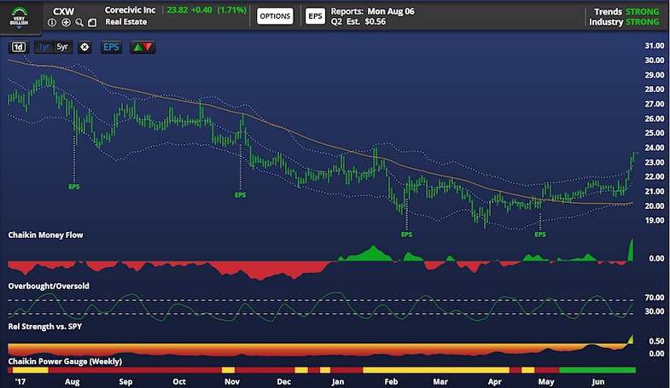Select the 24.00 price axis label

coord(654,148)
